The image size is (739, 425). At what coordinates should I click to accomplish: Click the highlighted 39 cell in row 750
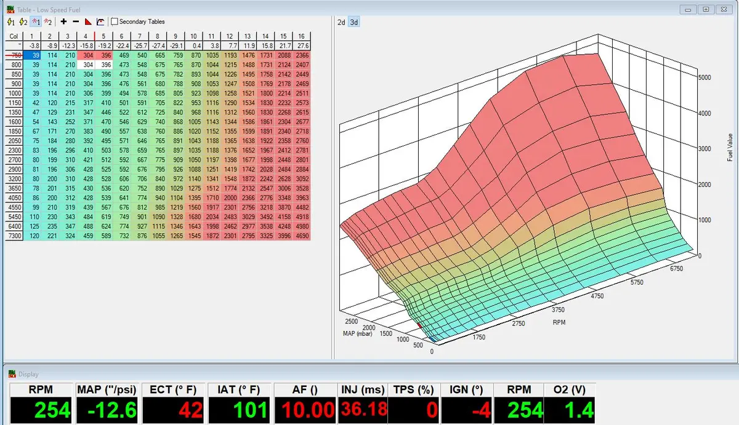point(32,55)
